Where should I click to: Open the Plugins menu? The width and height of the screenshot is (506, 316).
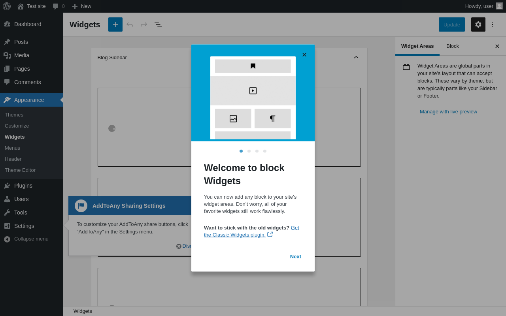click(x=32, y=186)
